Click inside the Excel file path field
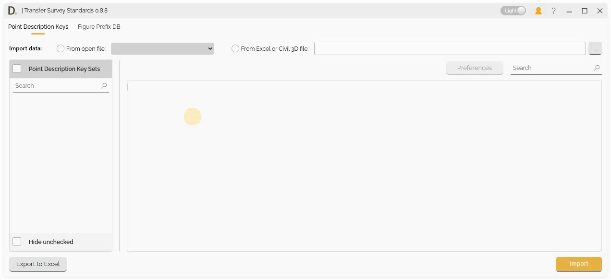The height and width of the screenshot is (280, 611). [x=450, y=48]
